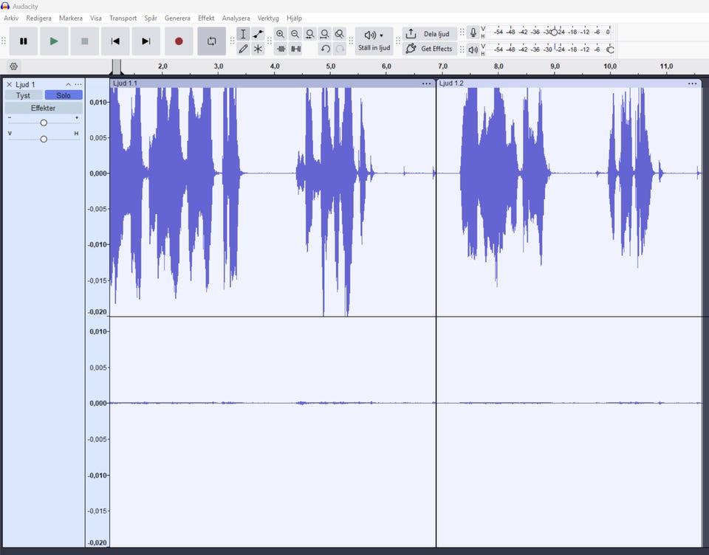Screen dimensions: 709x555
Task: Zoom out with the magnifier minus icon
Action: click(x=295, y=34)
